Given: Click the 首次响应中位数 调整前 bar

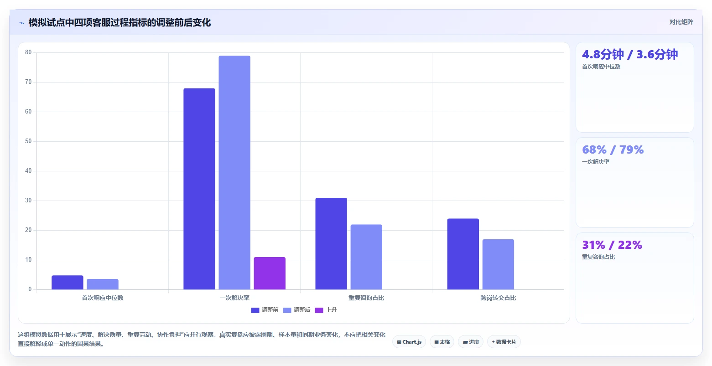Looking at the screenshot, I should coord(68,283).
